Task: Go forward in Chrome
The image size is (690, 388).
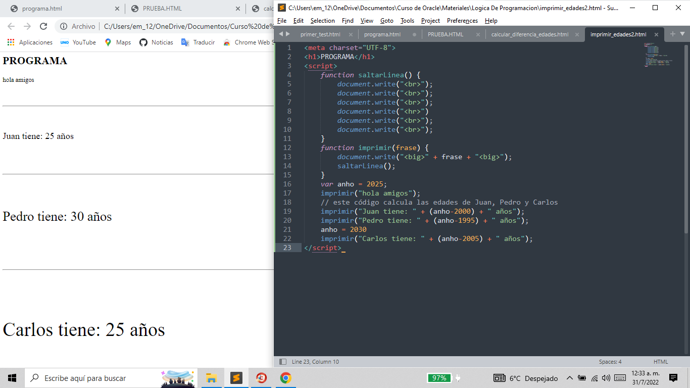Action: pos(27,26)
